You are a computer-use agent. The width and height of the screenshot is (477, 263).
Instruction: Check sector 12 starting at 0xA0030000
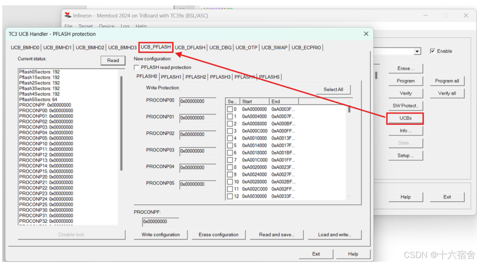tap(230, 196)
